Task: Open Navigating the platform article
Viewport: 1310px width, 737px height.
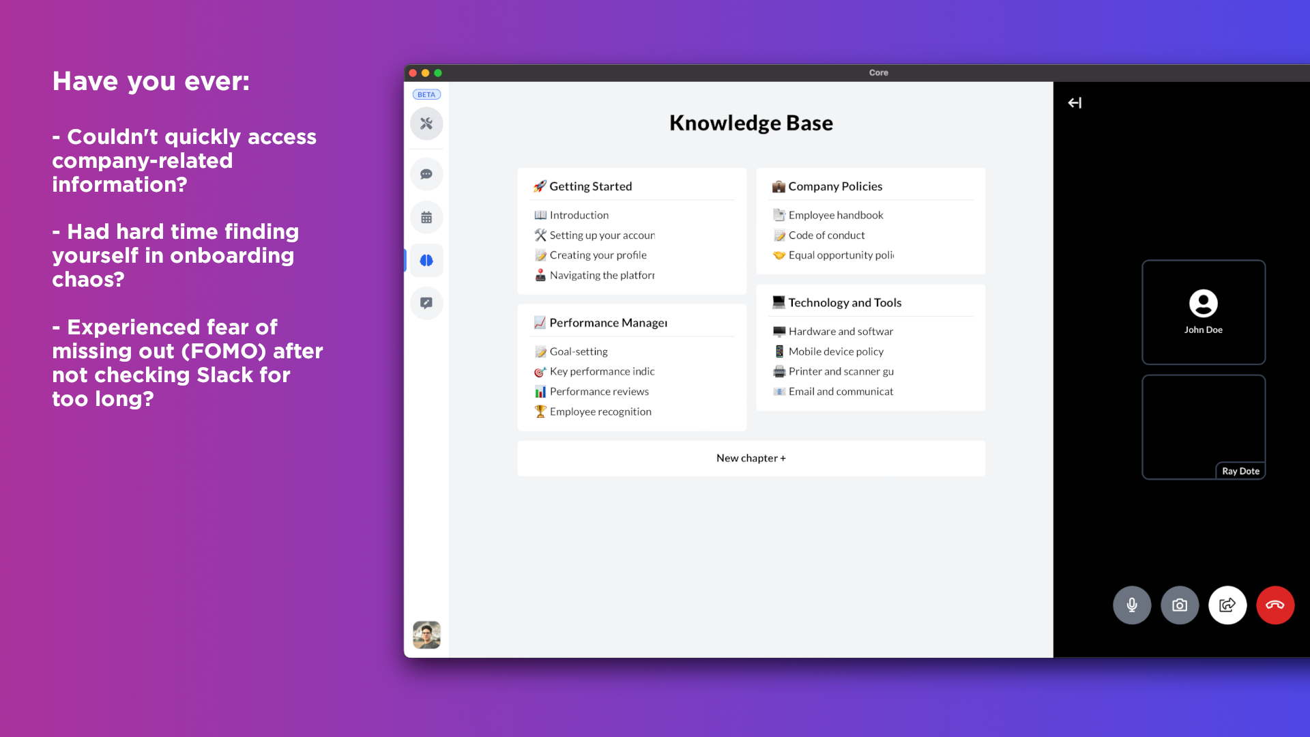Action: 594,275
